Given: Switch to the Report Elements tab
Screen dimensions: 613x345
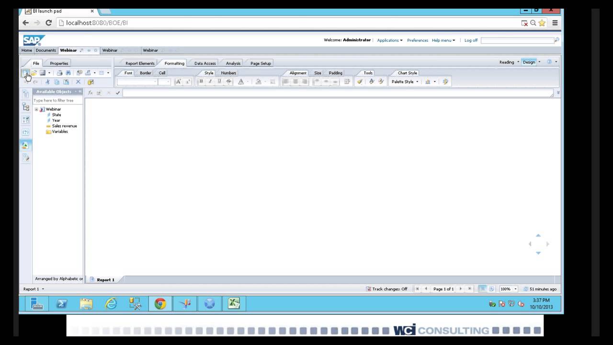Looking at the screenshot, I should click(x=140, y=63).
